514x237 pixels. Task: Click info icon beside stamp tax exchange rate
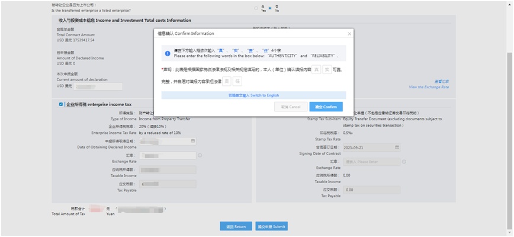click(404, 161)
